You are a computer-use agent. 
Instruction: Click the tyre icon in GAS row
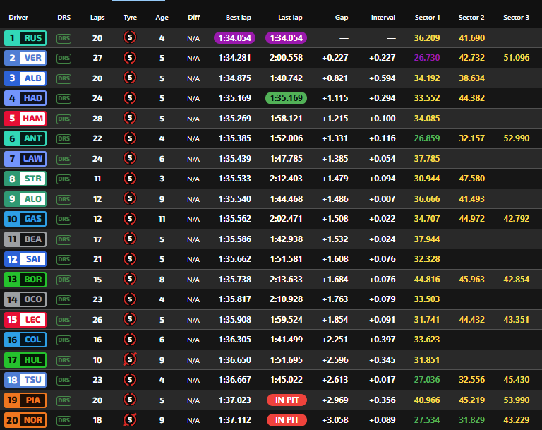130,219
